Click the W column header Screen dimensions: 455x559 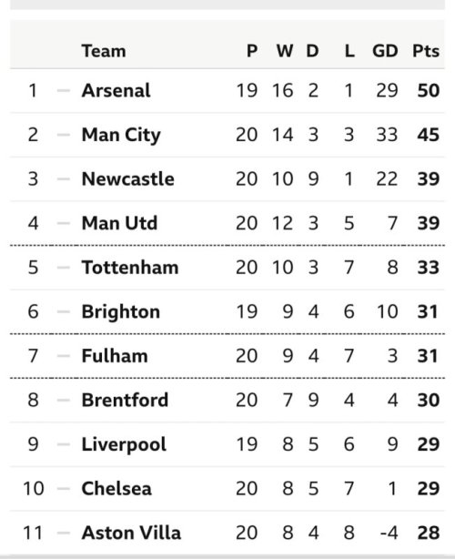[x=285, y=51]
